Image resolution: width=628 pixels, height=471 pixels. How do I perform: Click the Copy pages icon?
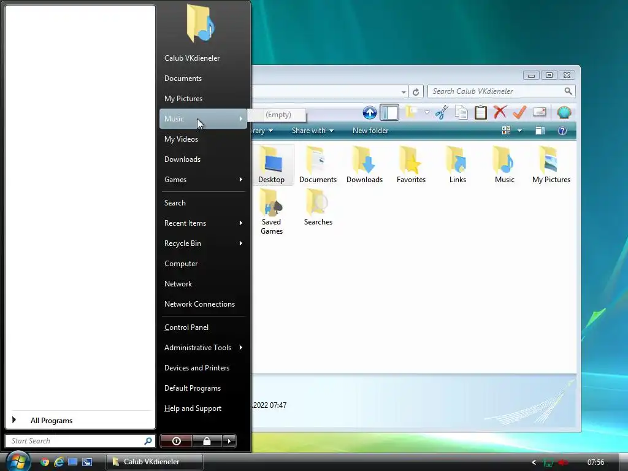tap(461, 113)
